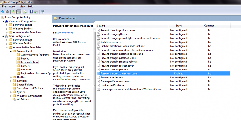Select 'Prevent changing window color and appearance'
The height and width of the screenshot is (120, 241).
[x=127, y=50]
